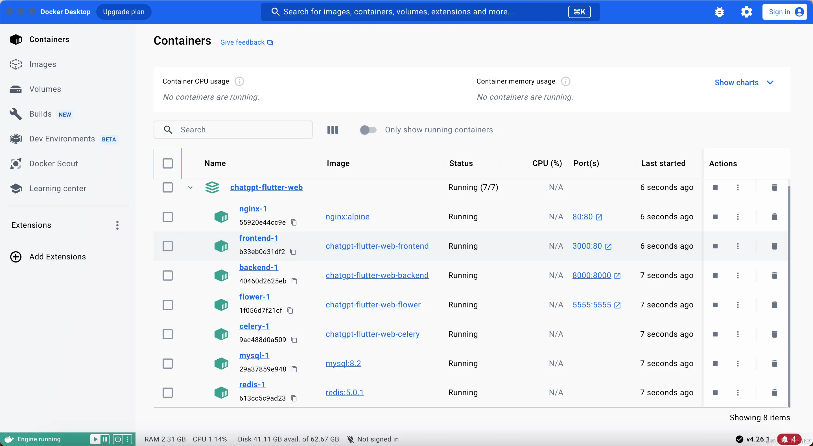Open the engine three-dot menu in status bar
Screen dimensions: 813x446
click(x=127, y=439)
